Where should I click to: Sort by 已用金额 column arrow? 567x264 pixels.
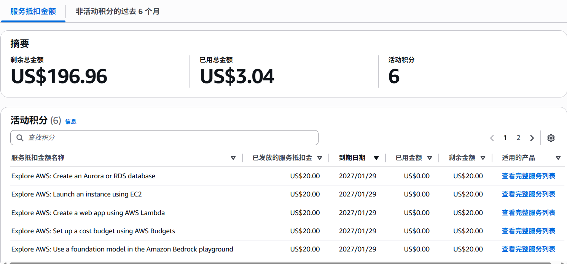pyautogui.click(x=430, y=158)
